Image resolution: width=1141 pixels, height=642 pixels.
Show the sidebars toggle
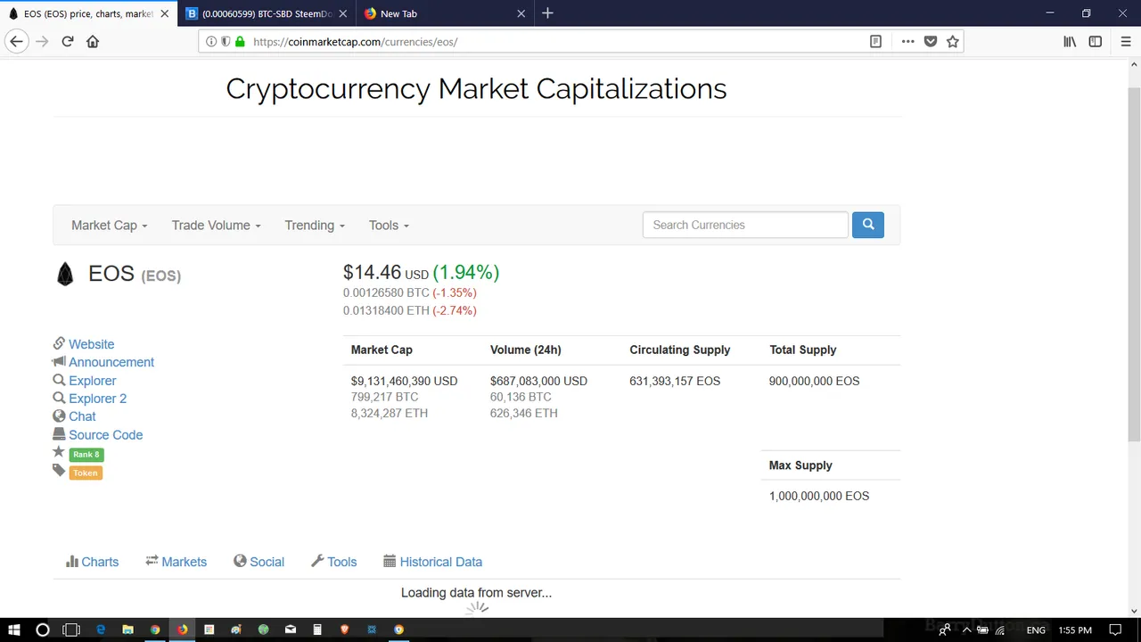point(1096,42)
